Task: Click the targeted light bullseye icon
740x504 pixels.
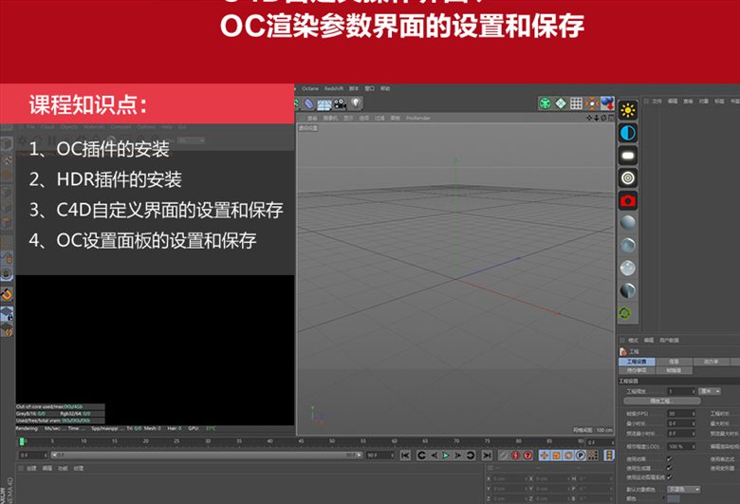Action: 628,178
